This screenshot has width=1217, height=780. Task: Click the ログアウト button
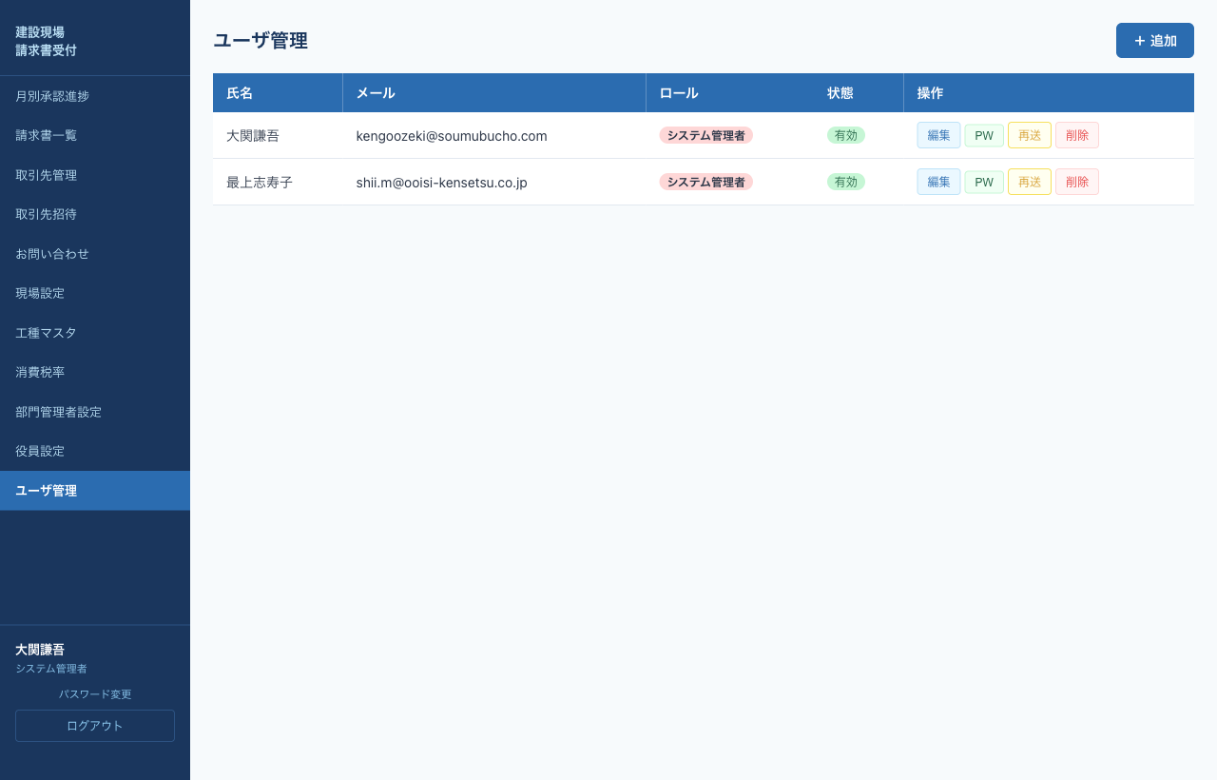(95, 726)
